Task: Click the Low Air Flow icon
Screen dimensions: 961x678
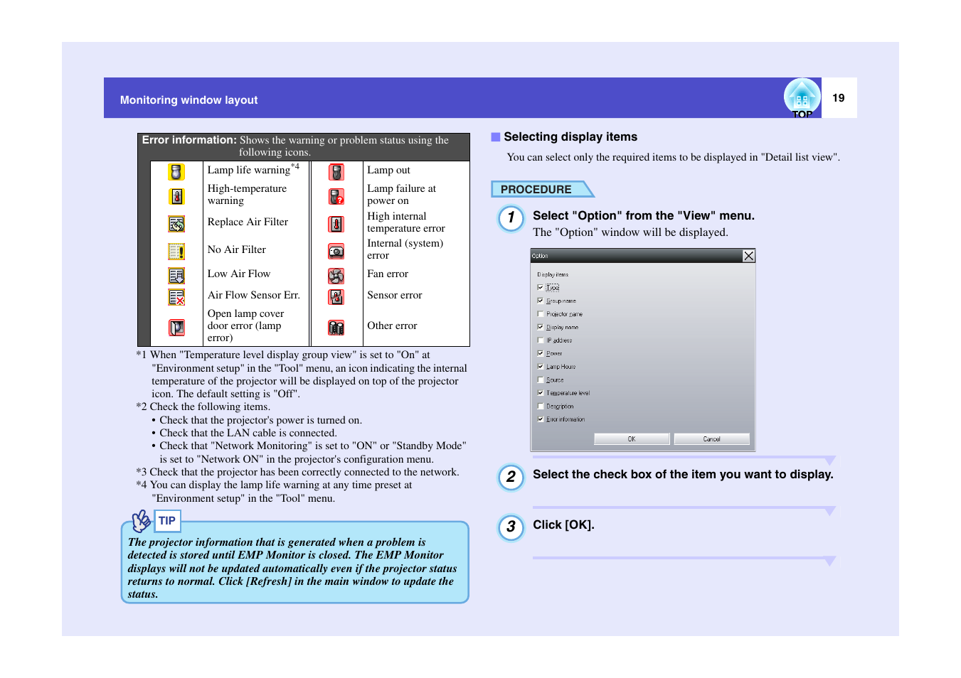Action: (176, 276)
